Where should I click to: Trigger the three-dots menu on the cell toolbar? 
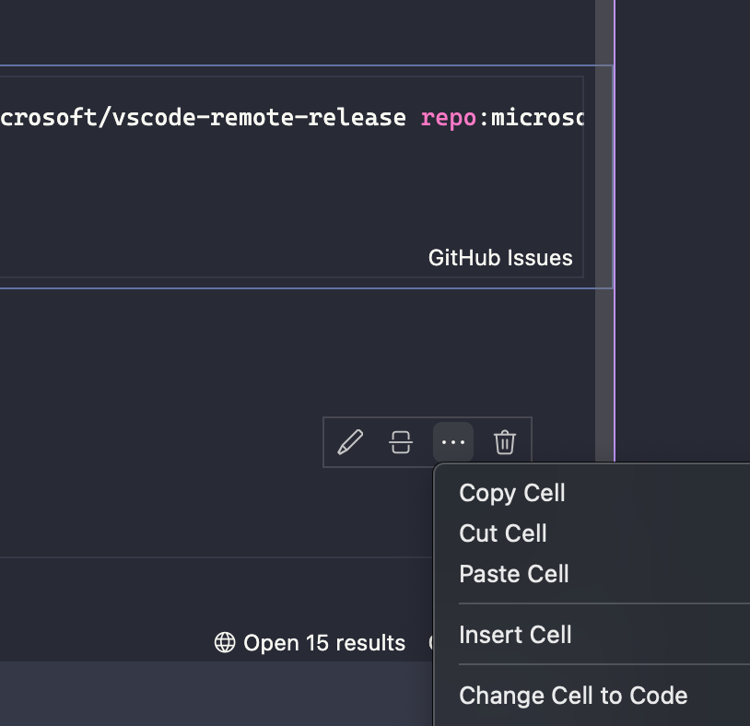pos(452,441)
